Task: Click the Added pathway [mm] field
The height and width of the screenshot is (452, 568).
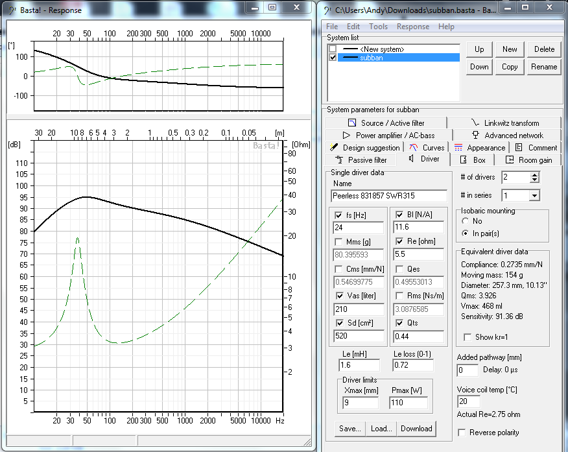Action: tap(467, 370)
